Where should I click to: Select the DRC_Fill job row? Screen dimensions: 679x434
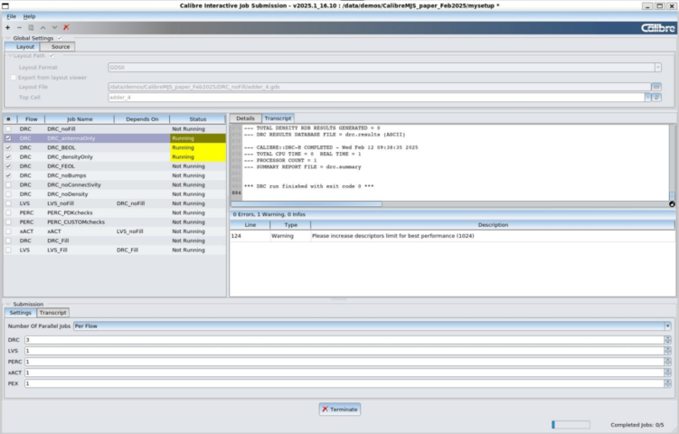[115, 241]
